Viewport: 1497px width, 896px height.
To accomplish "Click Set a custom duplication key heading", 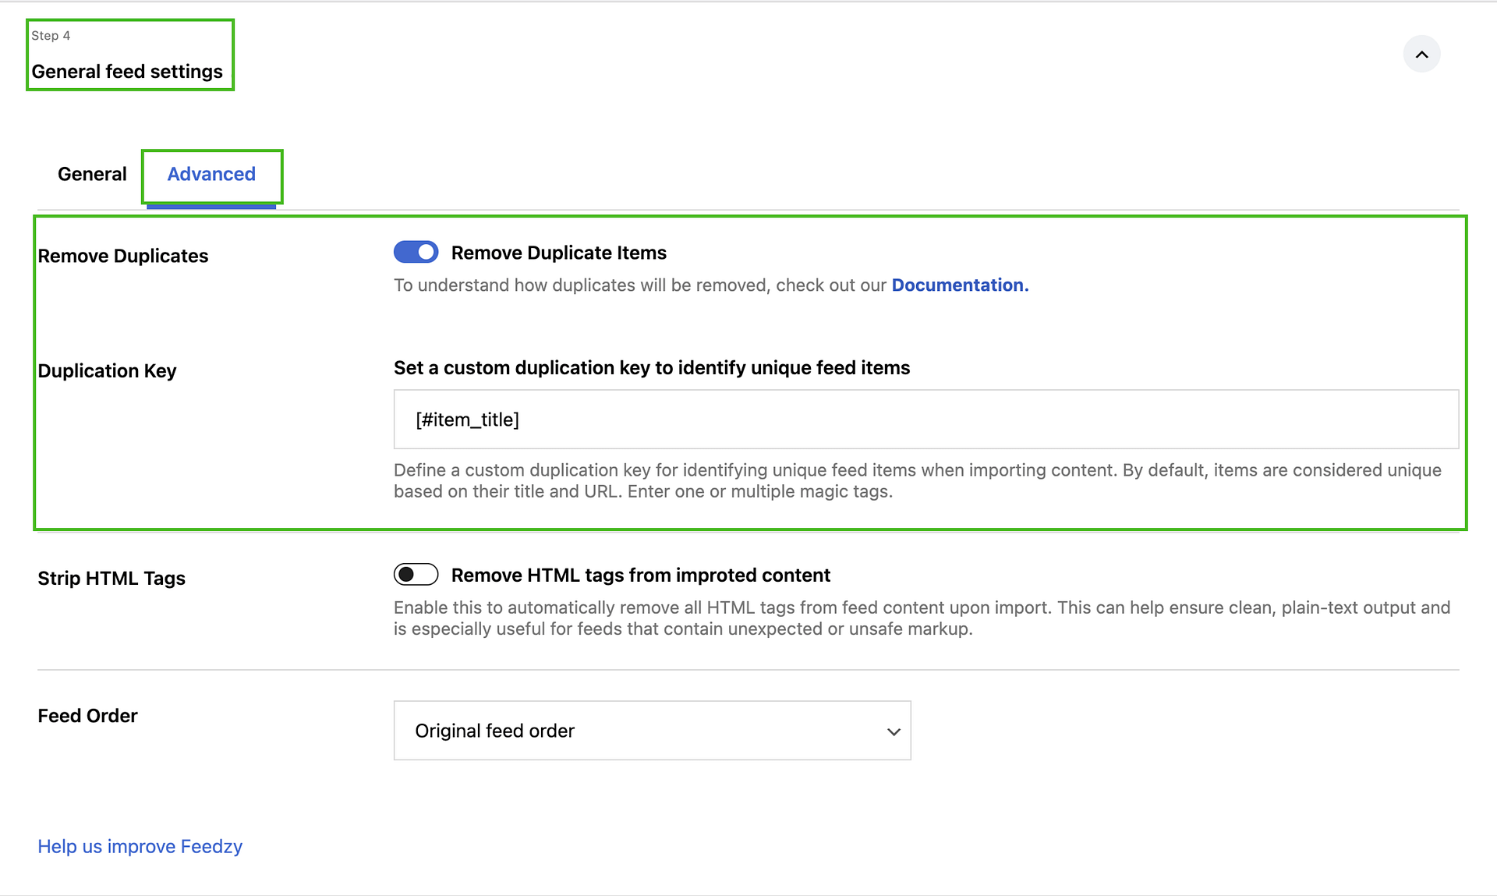I will tap(651, 368).
